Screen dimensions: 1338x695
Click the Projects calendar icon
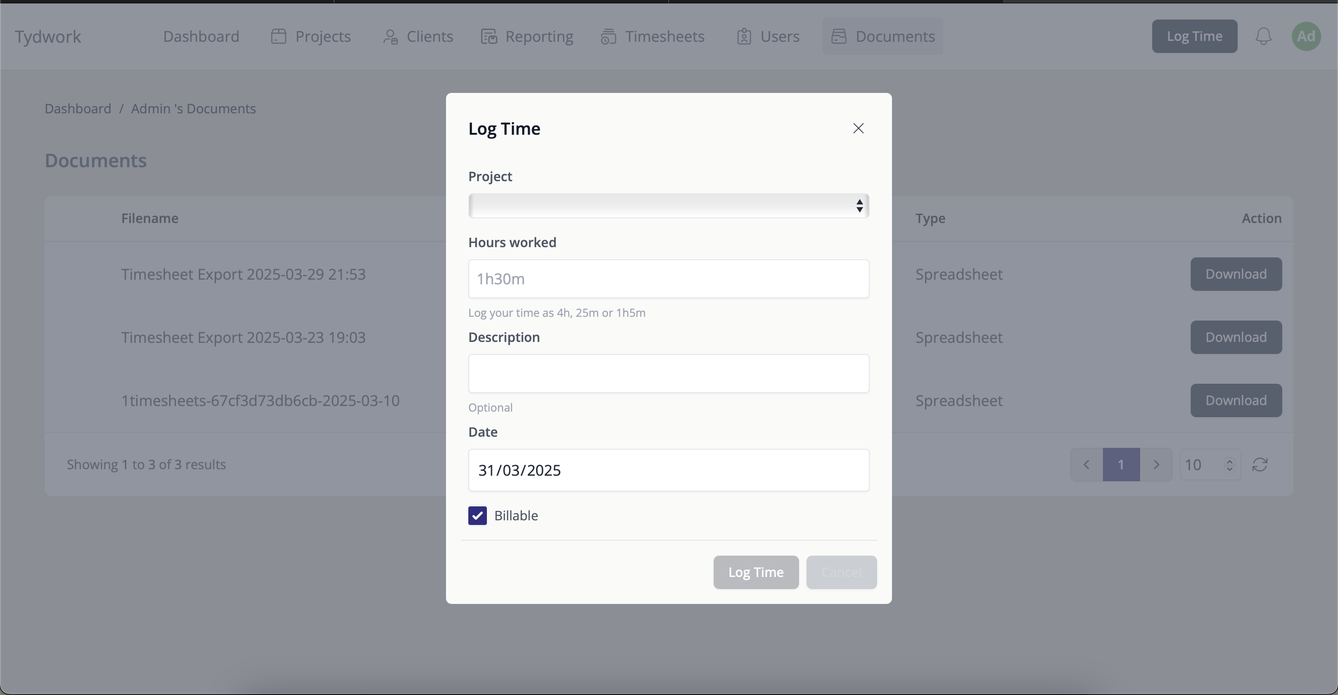click(x=279, y=36)
